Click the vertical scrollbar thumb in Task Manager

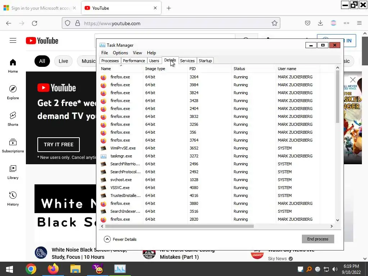point(337,96)
